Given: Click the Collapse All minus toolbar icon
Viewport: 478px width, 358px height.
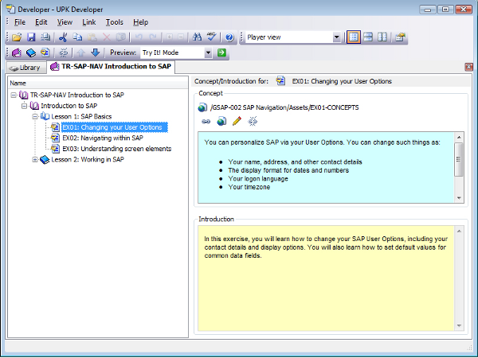Looking at the screenshot, I should tap(181, 37).
